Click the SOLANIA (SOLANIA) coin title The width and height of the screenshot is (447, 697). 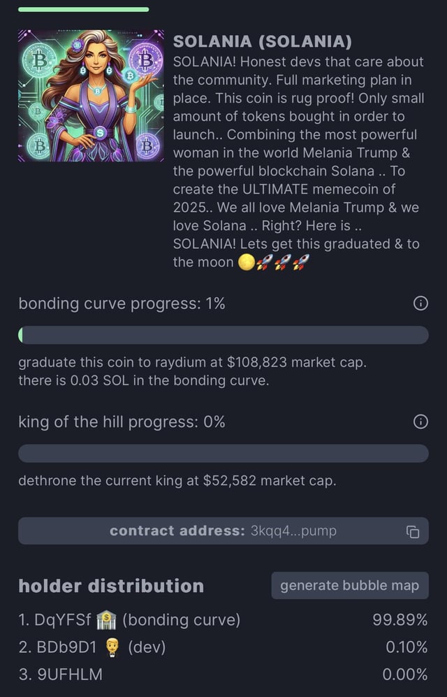pyautogui.click(x=262, y=42)
